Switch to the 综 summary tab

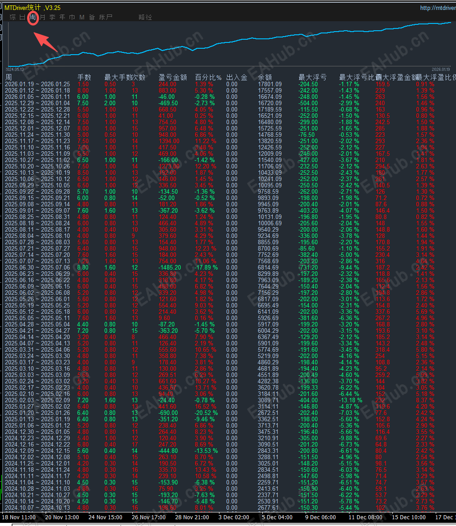pos(13,17)
